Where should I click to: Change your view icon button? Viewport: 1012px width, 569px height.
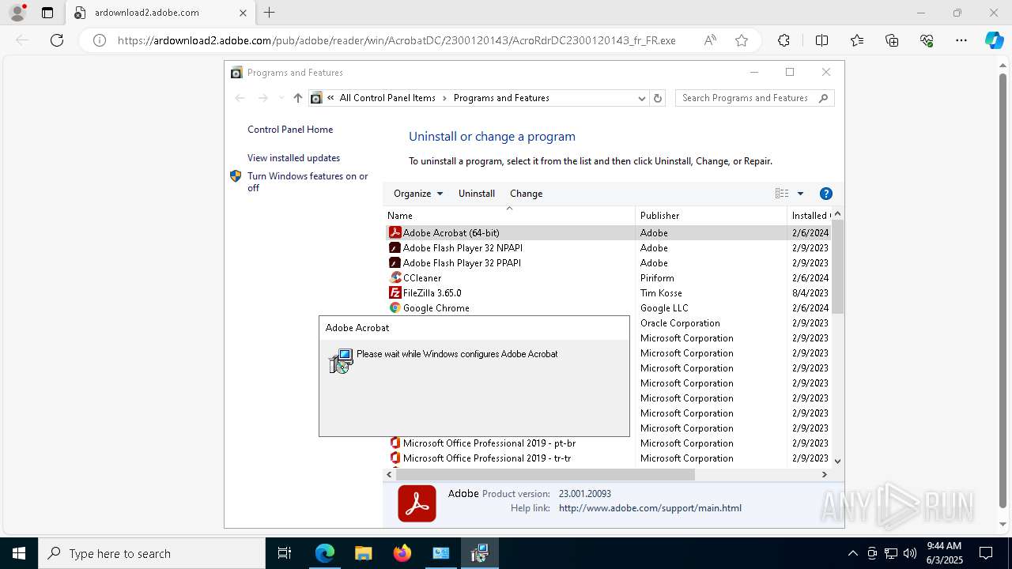782,194
